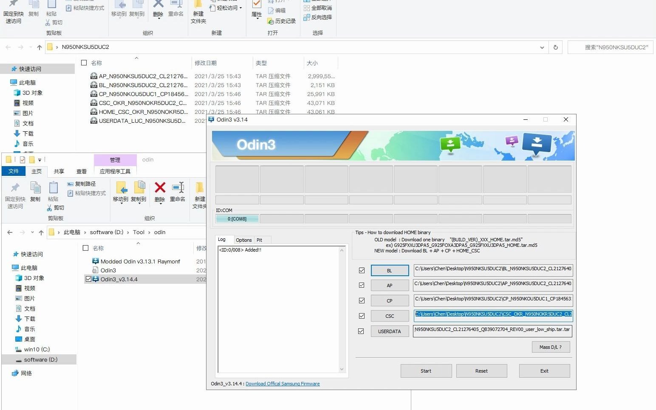Click up-arrow icon in odin window navigation
Image resolution: width=656 pixels, height=410 pixels.
pyautogui.click(x=41, y=232)
